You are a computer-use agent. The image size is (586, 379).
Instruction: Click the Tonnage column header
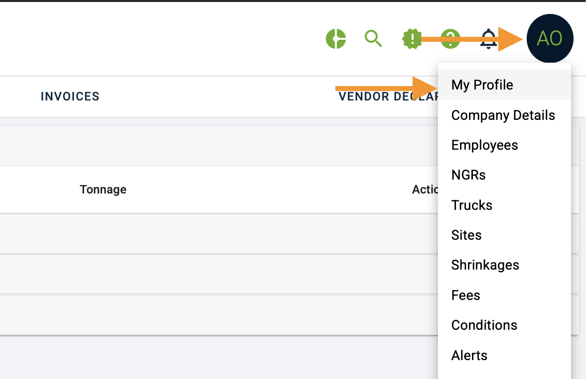coord(103,189)
